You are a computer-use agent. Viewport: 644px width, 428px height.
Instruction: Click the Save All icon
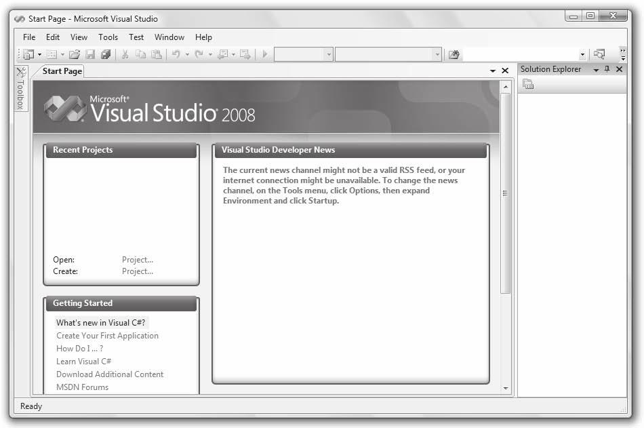click(x=106, y=54)
